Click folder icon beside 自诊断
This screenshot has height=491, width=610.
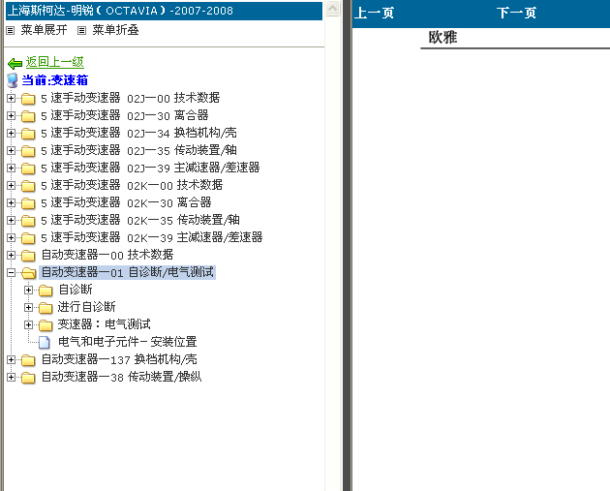(46, 291)
